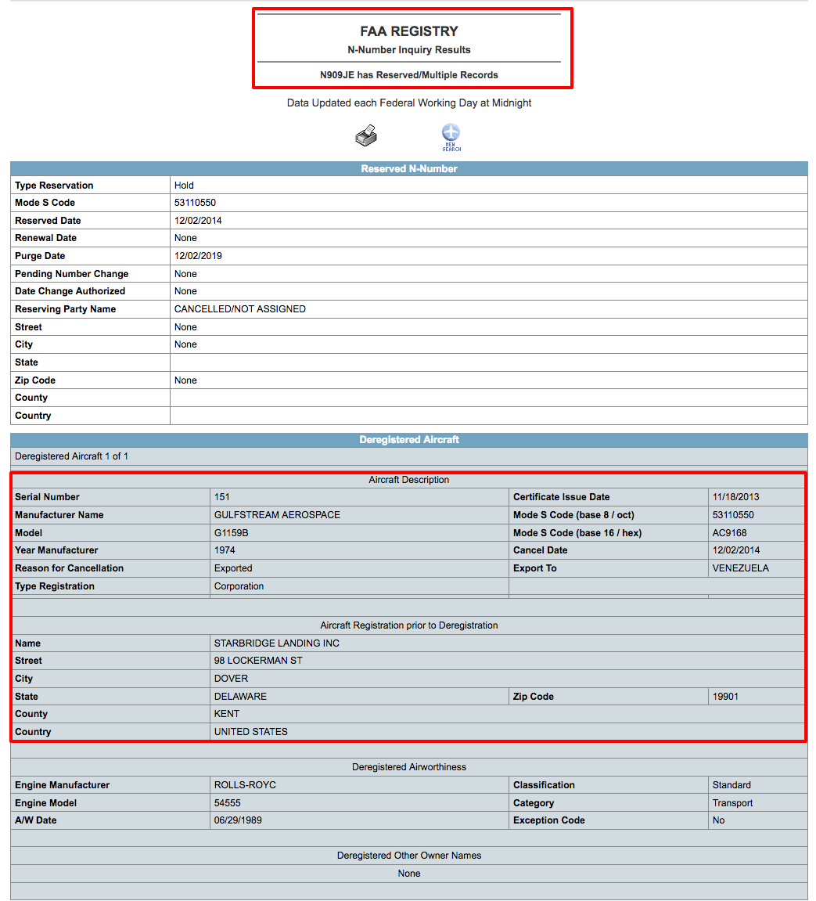Viewport: 816px width, 901px height.
Task: Click the 'Mode S Code (base 8 / oct)' label
Action: click(573, 515)
